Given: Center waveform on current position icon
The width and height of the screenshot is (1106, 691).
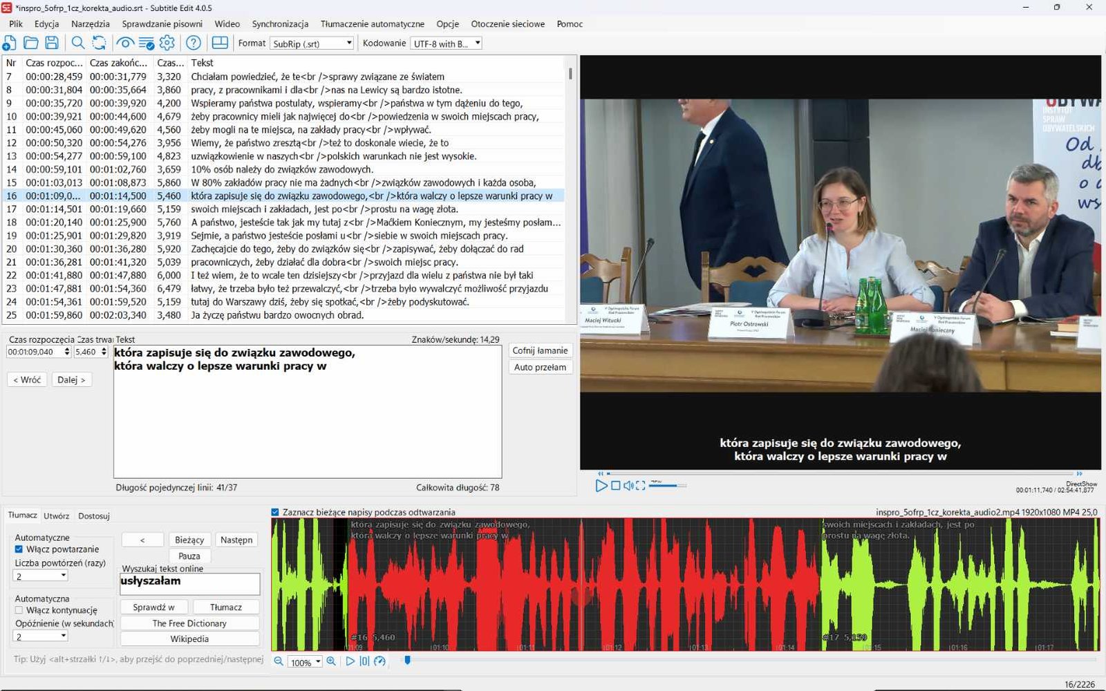Looking at the screenshot, I should pyautogui.click(x=364, y=661).
